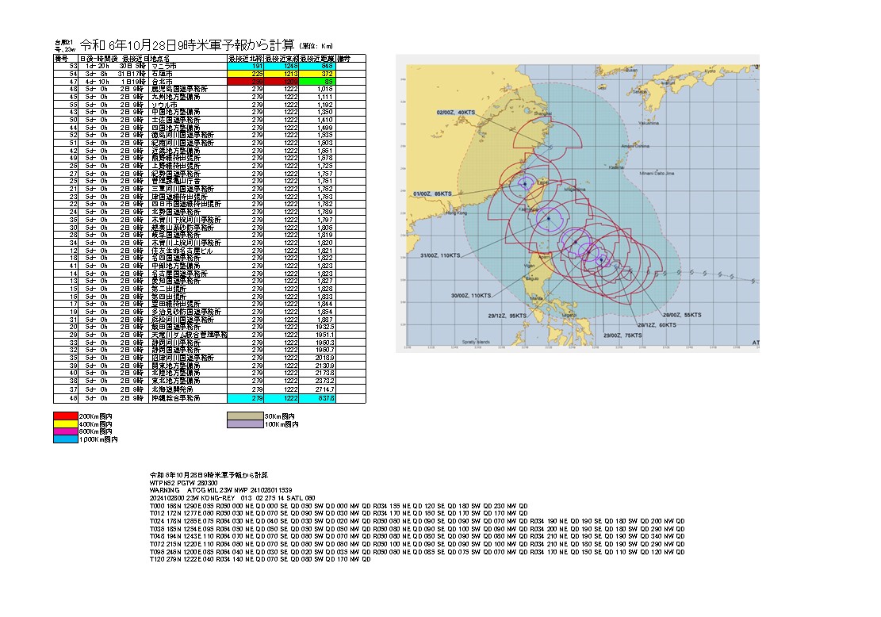Click the '30/00Z, 110KTS' map label

471,296
